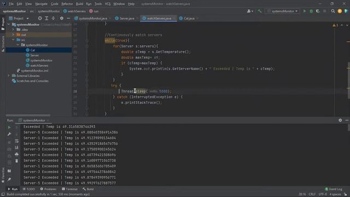Expand External Libraries node

(x=9, y=76)
